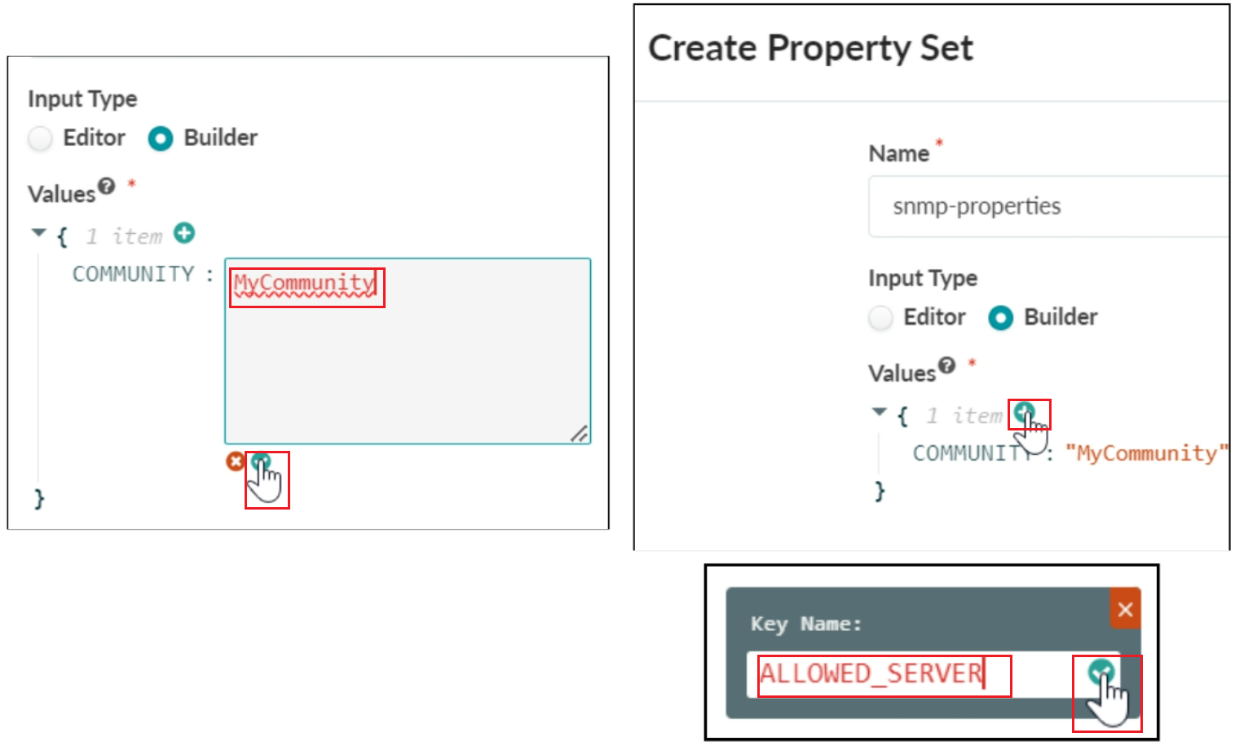Open Values help icon in Create Property Set
The image size is (1235, 746).
coord(946,365)
